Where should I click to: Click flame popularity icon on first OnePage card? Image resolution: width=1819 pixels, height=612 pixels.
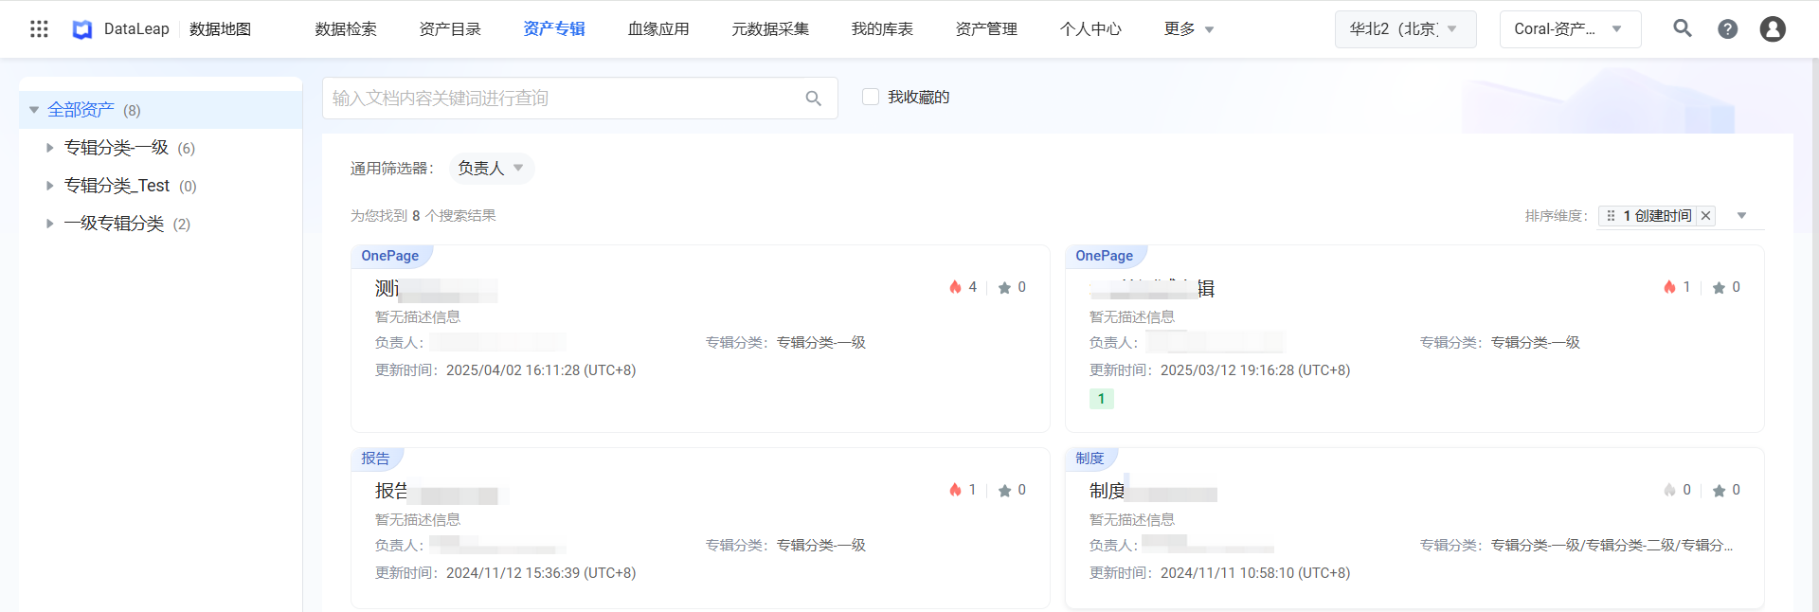[955, 287]
